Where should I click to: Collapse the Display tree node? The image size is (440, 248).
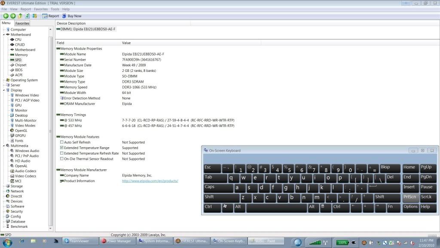pyautogui.click(x=3, y=90)
